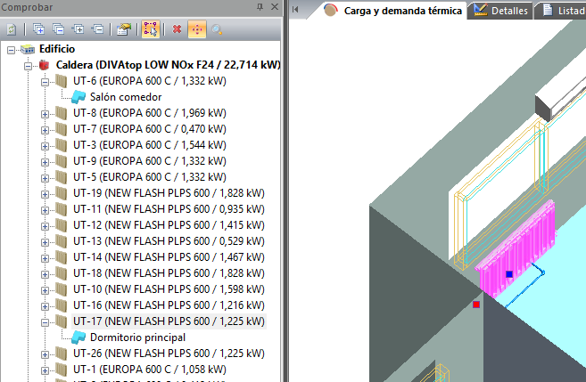Select UT-5 (EUROPA 600 C / 1,332 kW)

click(x=150, y=177)
